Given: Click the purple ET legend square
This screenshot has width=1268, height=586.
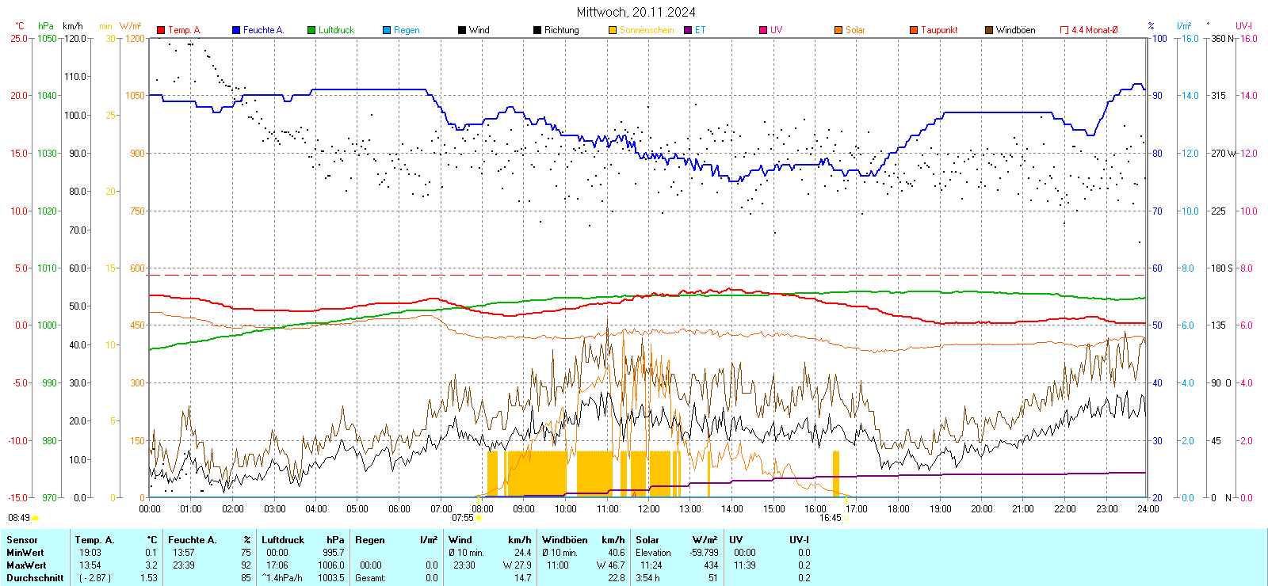Looking at the screenshot, I should 688,30.
